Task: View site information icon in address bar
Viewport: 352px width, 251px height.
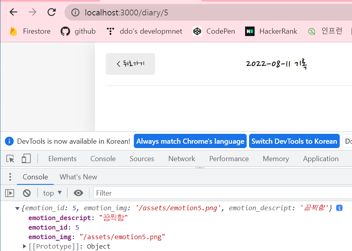Action: [x=75, y=13]
